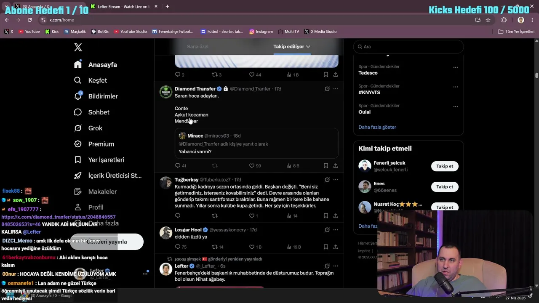This screenshot has width=539, height=303.
Task: Follow Enes with Takip et
Action: click(x=445, y=186)
